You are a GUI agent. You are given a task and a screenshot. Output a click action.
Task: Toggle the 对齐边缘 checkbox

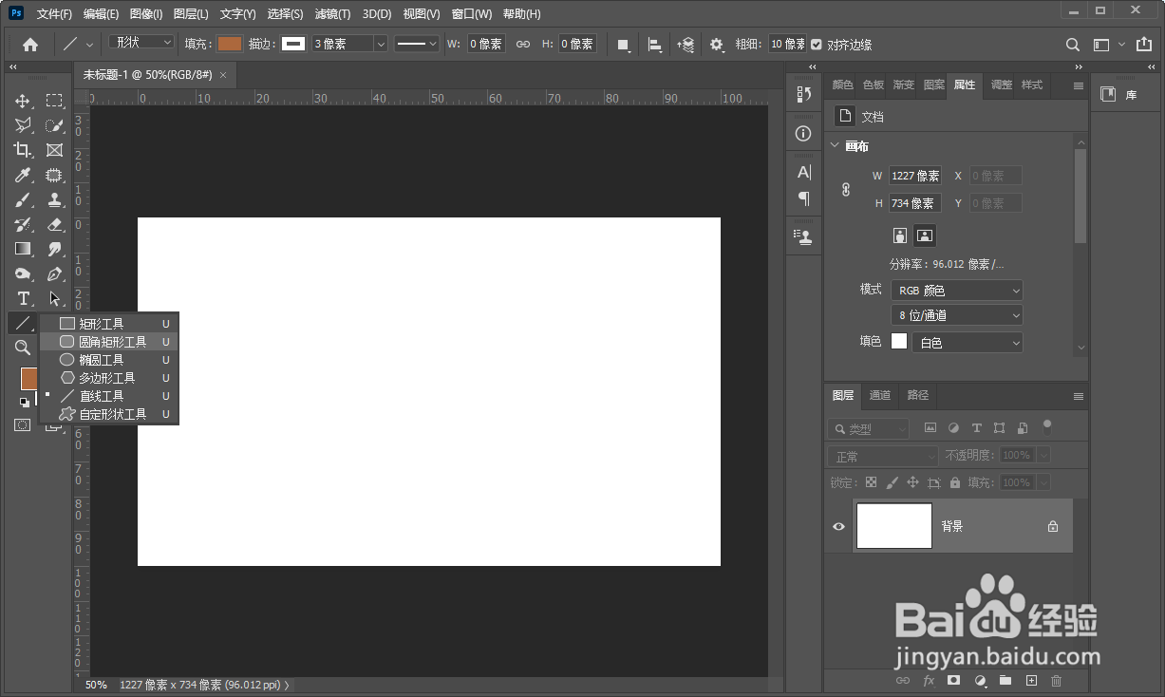click(x=816, y=44)
